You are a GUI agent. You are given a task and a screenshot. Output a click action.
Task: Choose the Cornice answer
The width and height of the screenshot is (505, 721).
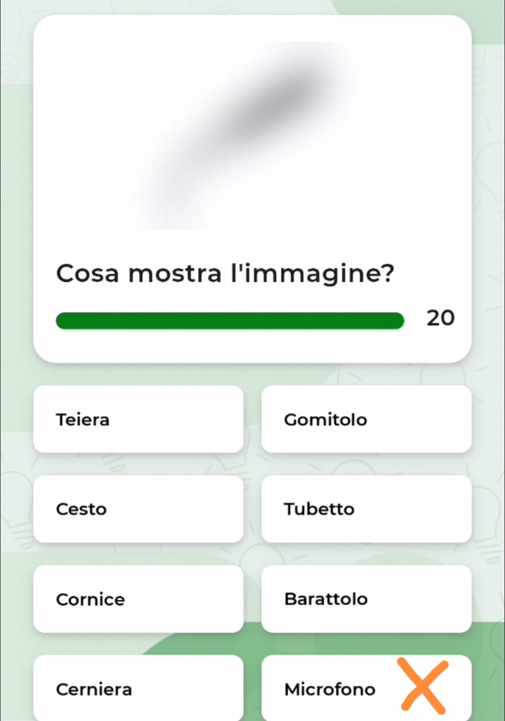point(138,599)
